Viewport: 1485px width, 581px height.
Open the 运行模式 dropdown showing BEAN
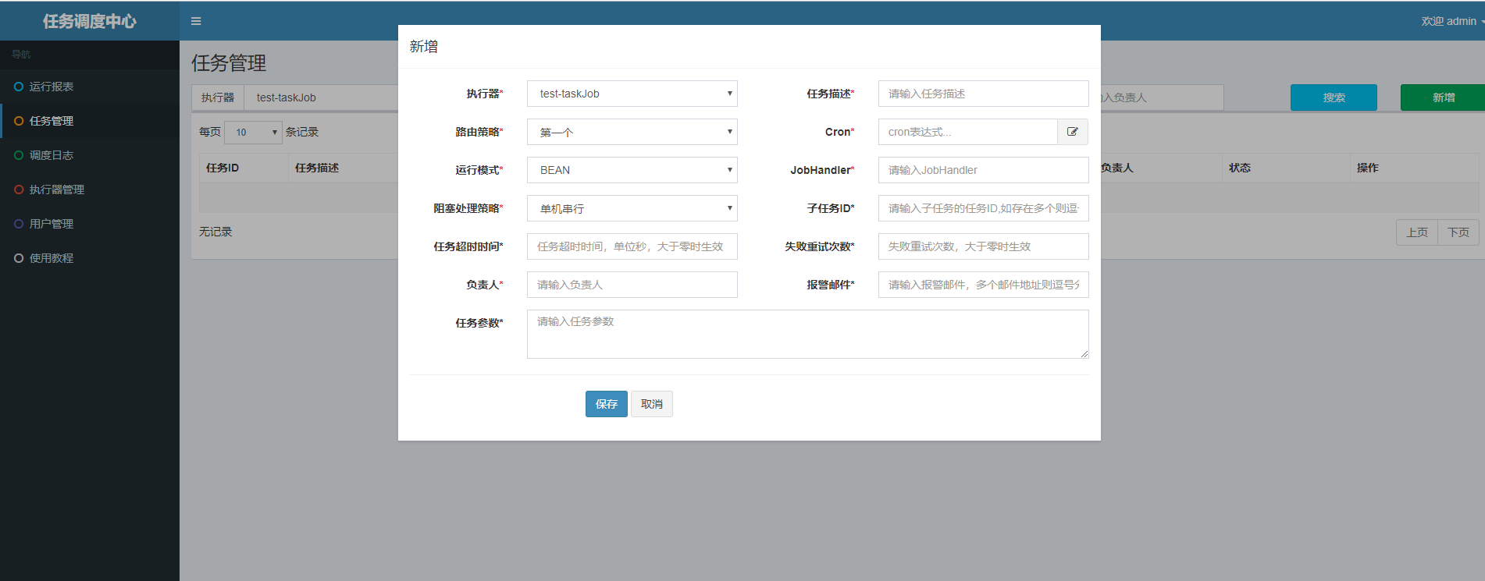coord(632,170)
